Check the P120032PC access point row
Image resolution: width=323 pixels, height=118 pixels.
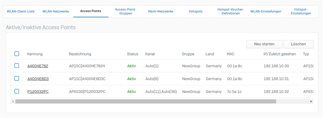coord(17,91)
